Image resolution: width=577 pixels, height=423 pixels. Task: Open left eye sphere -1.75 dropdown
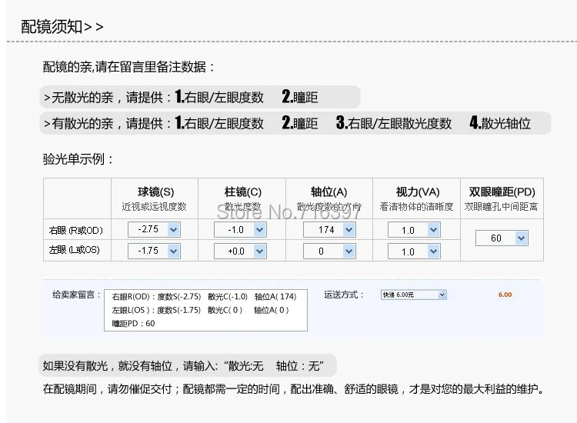tap(154, 251)
